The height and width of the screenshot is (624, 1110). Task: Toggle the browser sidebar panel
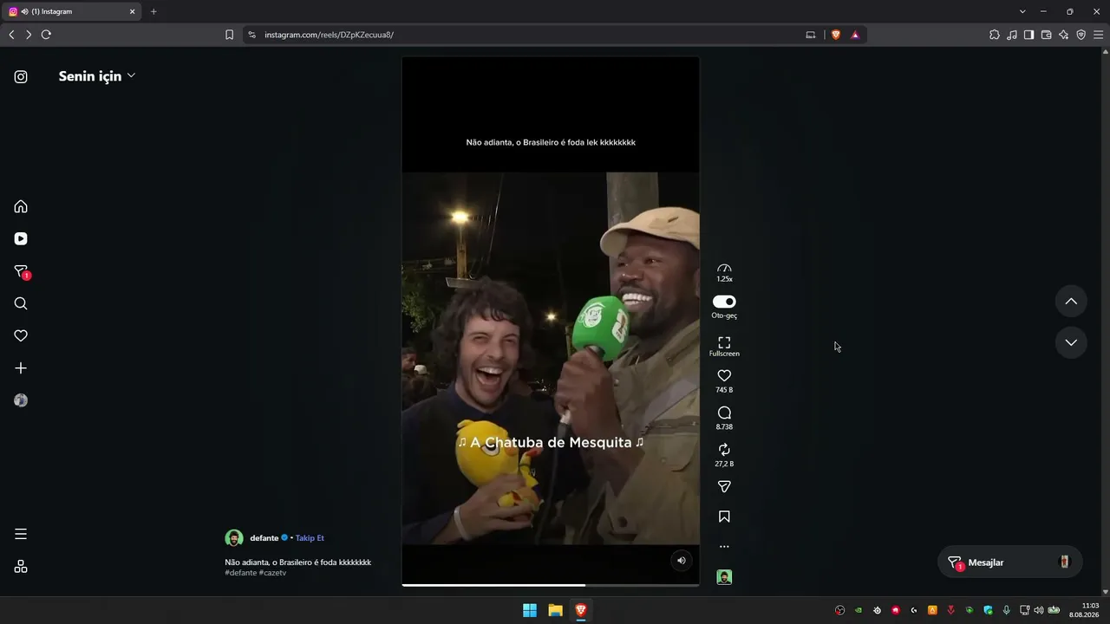1028,35
